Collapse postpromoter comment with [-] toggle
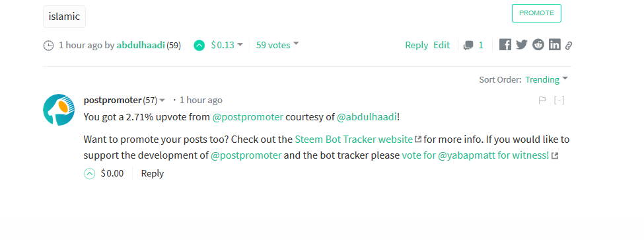Image resolution: width=644 pixels, height=240 pixels. coord(559,100)
